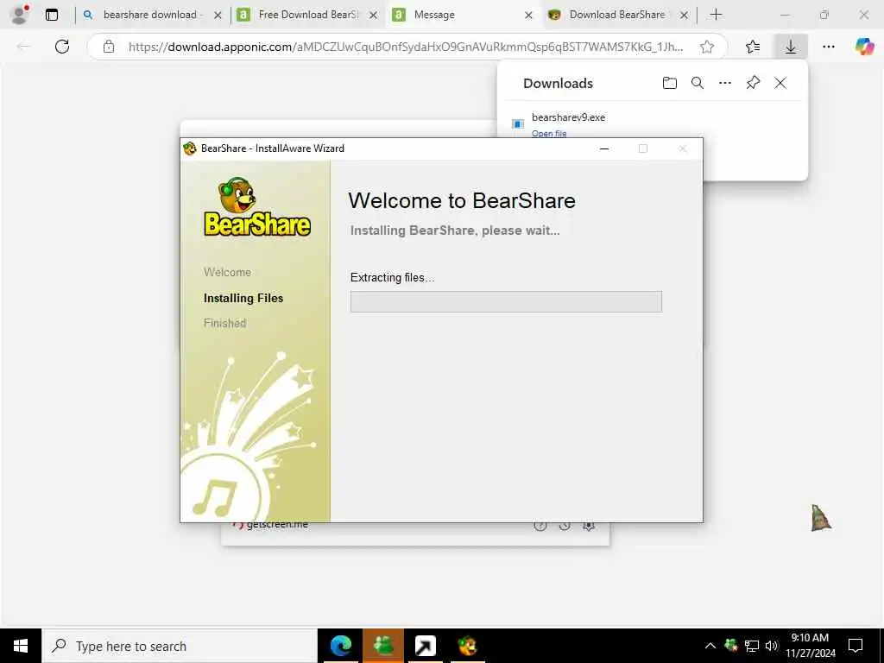View site information lock icon

pos(109,47)
